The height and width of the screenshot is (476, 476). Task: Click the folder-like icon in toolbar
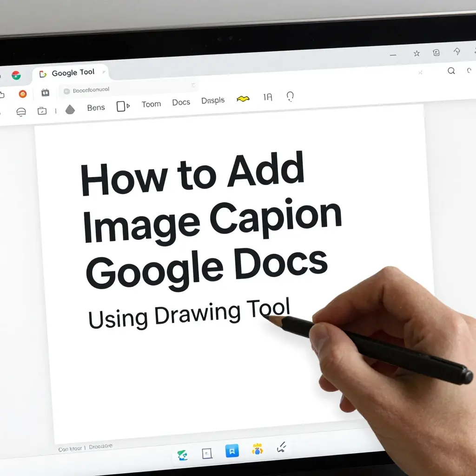[x=42, y=111]
